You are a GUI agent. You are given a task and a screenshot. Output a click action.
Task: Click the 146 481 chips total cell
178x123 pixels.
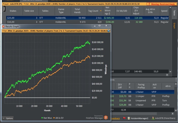(x=138, y=71)
